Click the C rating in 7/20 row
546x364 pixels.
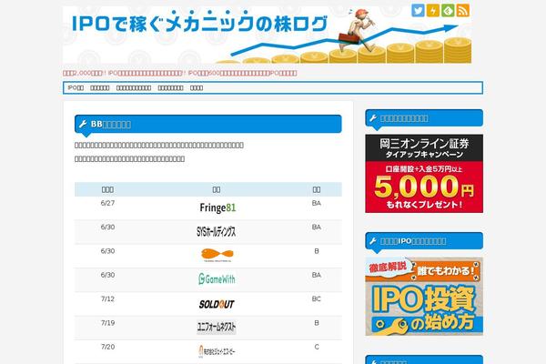[x=317, y=347]
